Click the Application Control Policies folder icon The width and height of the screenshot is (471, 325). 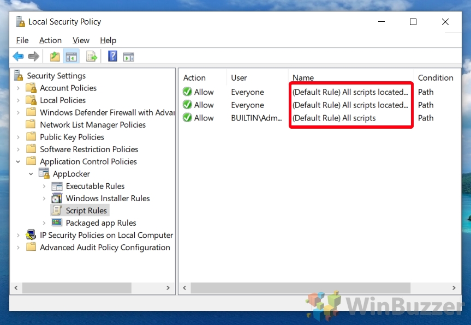tap(31, 161)
